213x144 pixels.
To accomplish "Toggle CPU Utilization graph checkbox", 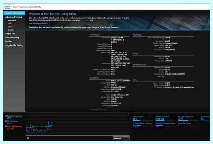I will [6, 121].
